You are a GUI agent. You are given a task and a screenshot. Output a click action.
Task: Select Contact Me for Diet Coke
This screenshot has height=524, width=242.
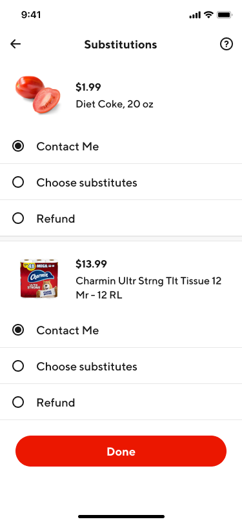pos(121,146)
